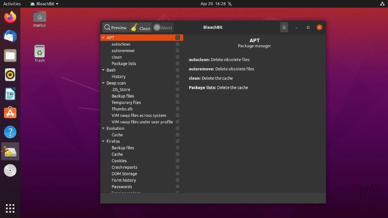The width and height of the screenshot is (388, 218).
Task: Open the BleachBit app menu in top bar
Action: 44,4
